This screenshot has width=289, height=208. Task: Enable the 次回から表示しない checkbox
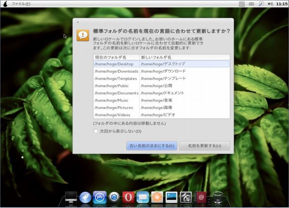[x=96, y=131]
